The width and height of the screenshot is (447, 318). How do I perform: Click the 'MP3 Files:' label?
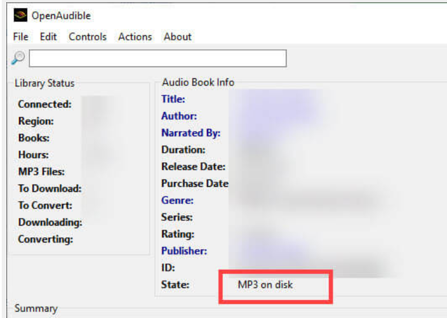pos(41,171)
